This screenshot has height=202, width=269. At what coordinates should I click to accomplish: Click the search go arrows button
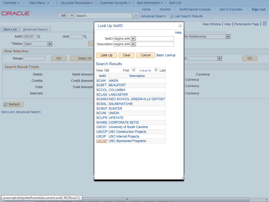point(135,16)
